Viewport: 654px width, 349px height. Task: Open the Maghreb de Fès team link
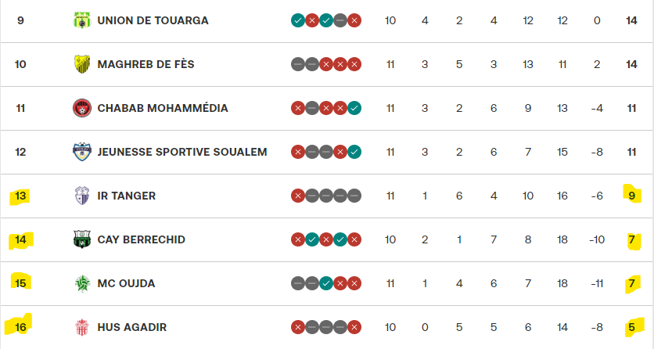[147, 64]
